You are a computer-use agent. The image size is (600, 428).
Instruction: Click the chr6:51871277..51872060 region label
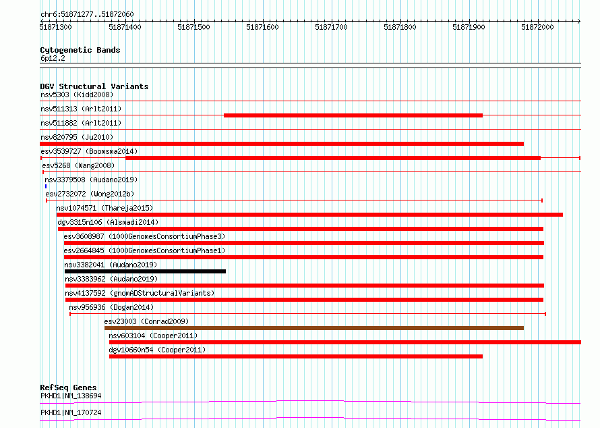point(87,15)
